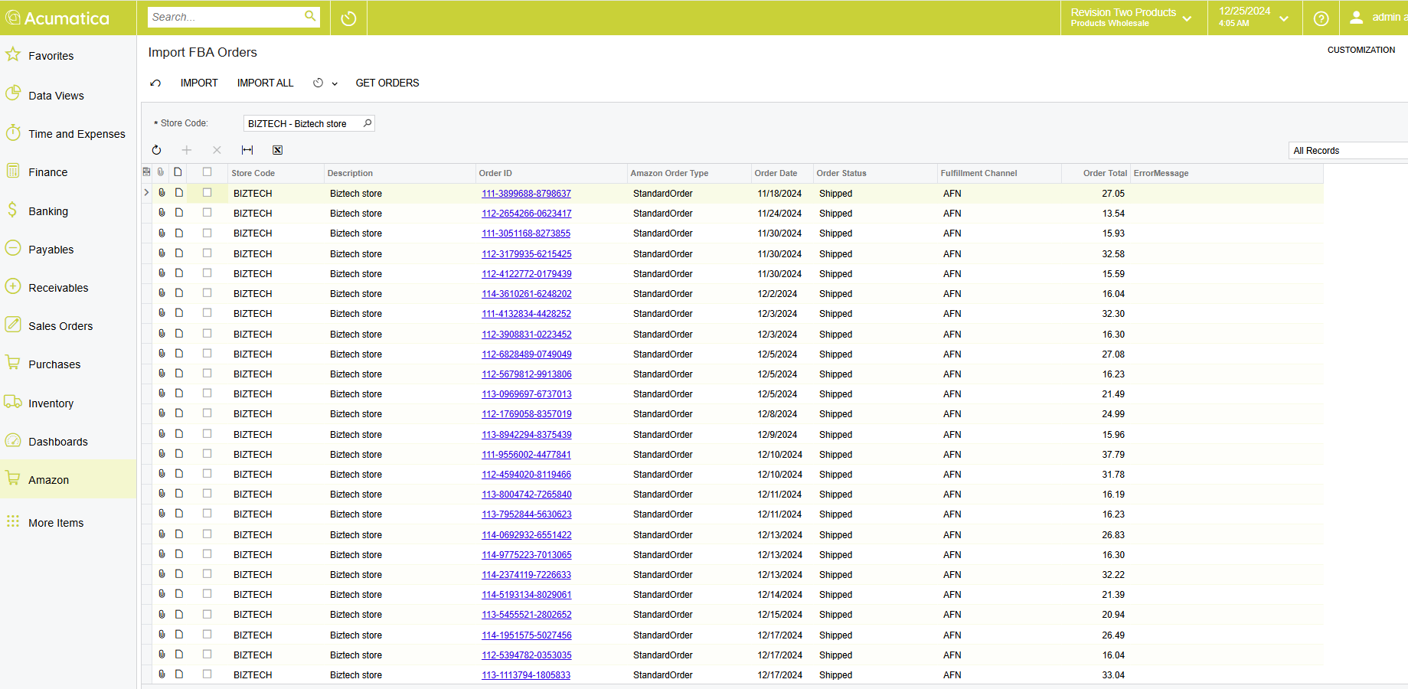
Task: Click Payables minus circle icon
Action: pyautogui.click(x=13, y=248)
